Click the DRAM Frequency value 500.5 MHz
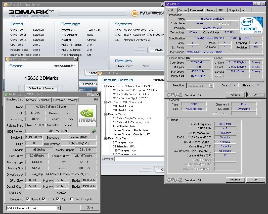Image resolution: width=268 pixels, height=214 pixels. pyautogui.click(x=225, y=124)
